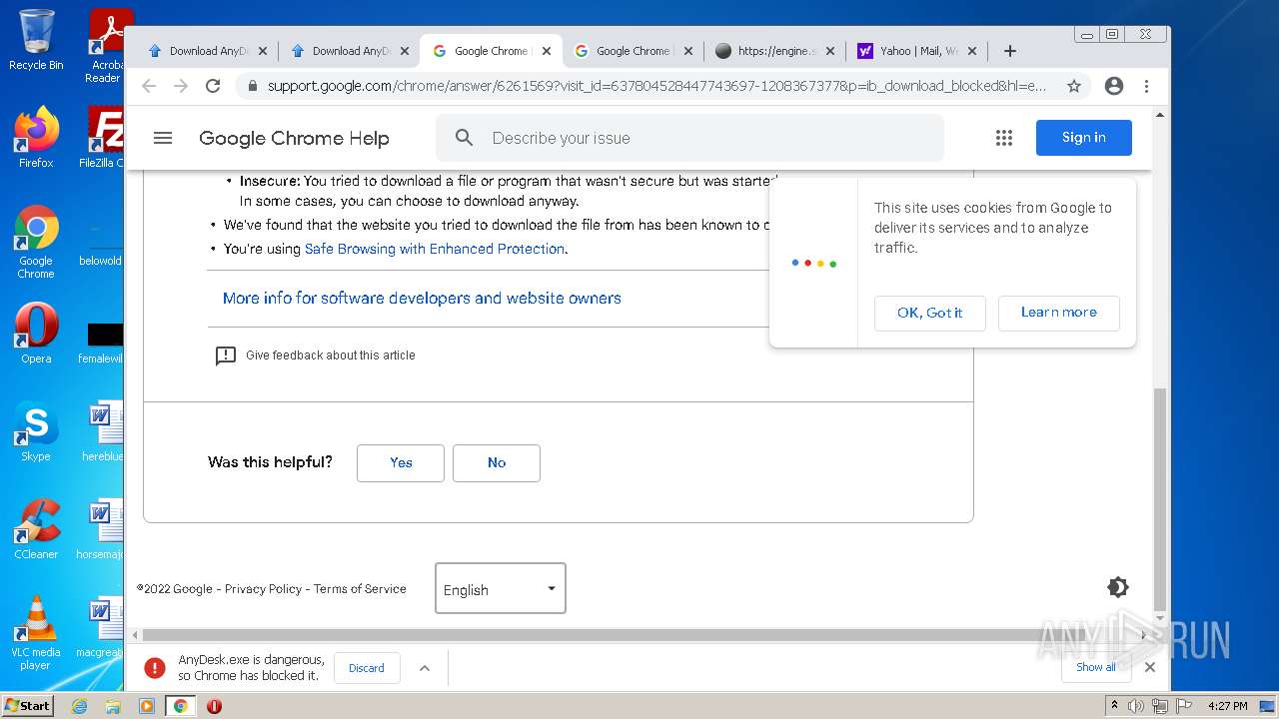Switch to the leftmost Download AnyDesk tab
This screenshot has height=719, width=1279.
tap(207, 51)
